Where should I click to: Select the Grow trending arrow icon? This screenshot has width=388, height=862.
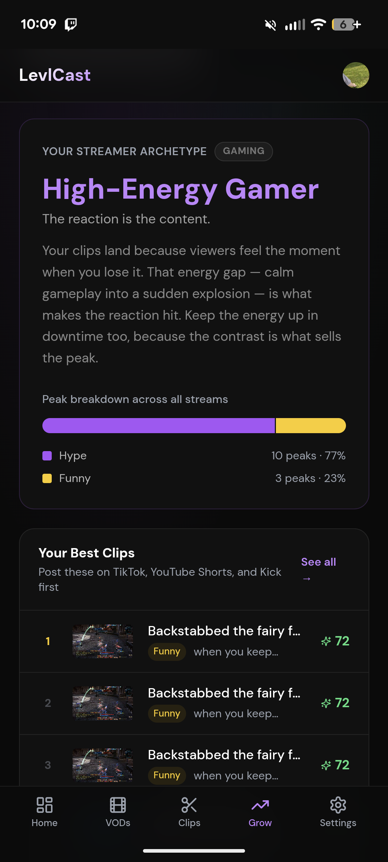260,805
